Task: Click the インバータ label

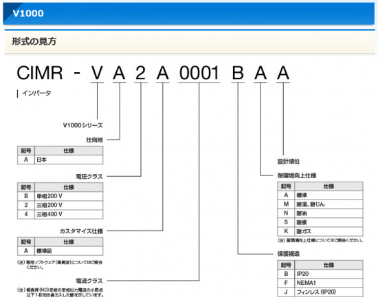Action: click(x=36, y=93)
